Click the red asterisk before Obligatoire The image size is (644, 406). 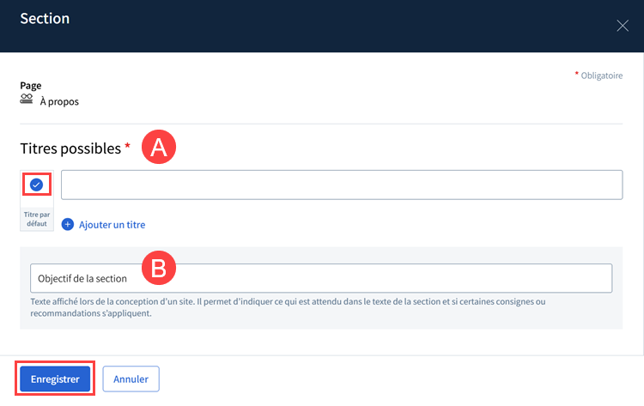(x=577, y=74)
